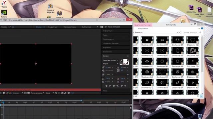Open the Active Camera view dropdown
The width and height of the screenshot is (213, 119).
point(37,93)
